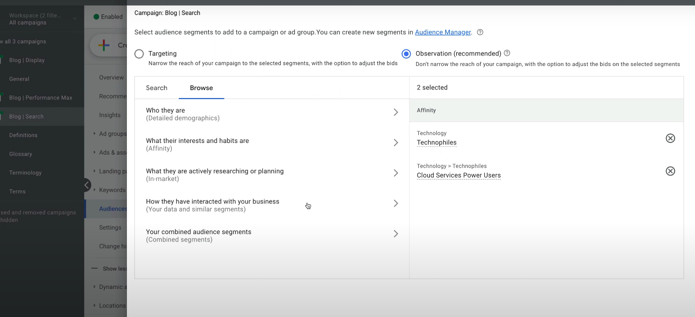The height and width of the screenshot is (317, 695).
Task: Remove the Technophiles segment via its X icon
Action: coord(670,138)
